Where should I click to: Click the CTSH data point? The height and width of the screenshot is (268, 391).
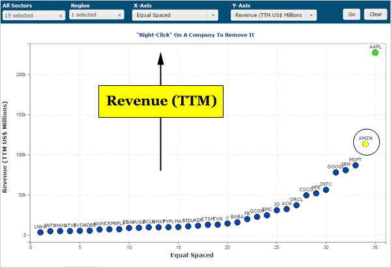pos(208,224)
